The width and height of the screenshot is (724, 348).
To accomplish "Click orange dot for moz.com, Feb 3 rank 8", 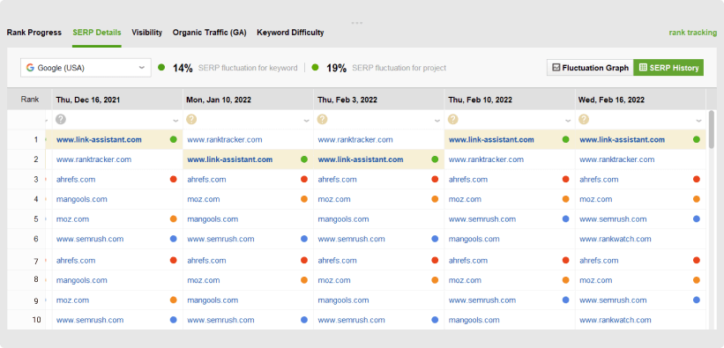I will [x=435, y=280].
